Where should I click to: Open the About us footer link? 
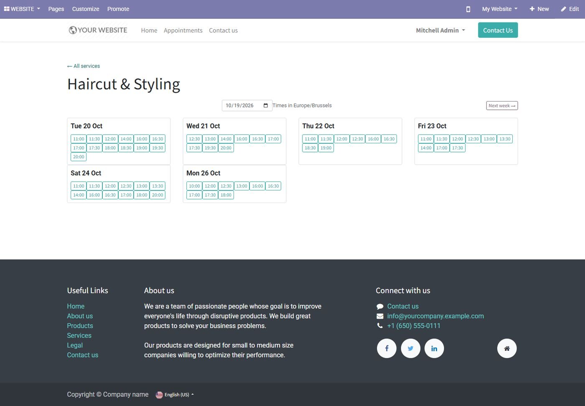pyautogui.click(x=80, y=316)
